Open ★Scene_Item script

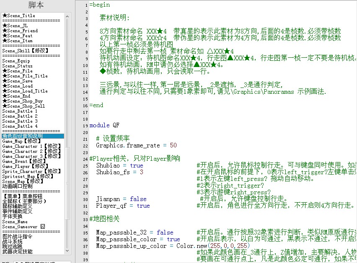point(17,41)
